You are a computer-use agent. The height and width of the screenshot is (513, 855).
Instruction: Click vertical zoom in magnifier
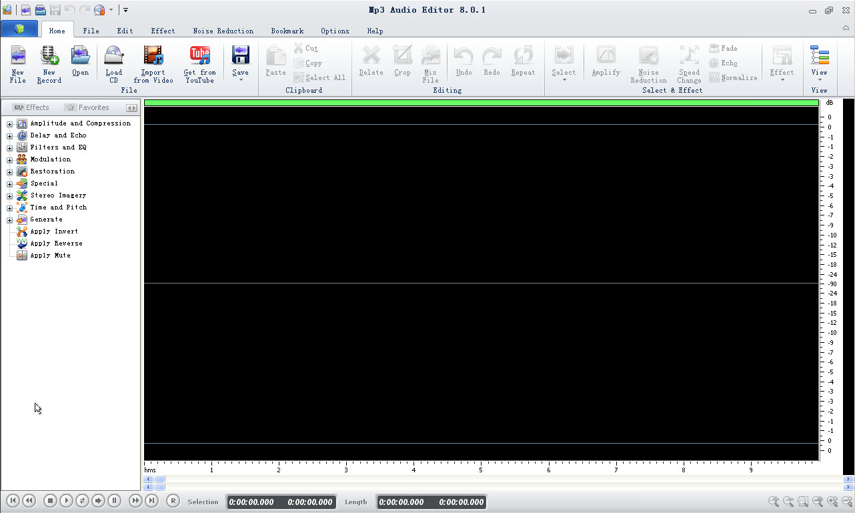click(832, 502)
